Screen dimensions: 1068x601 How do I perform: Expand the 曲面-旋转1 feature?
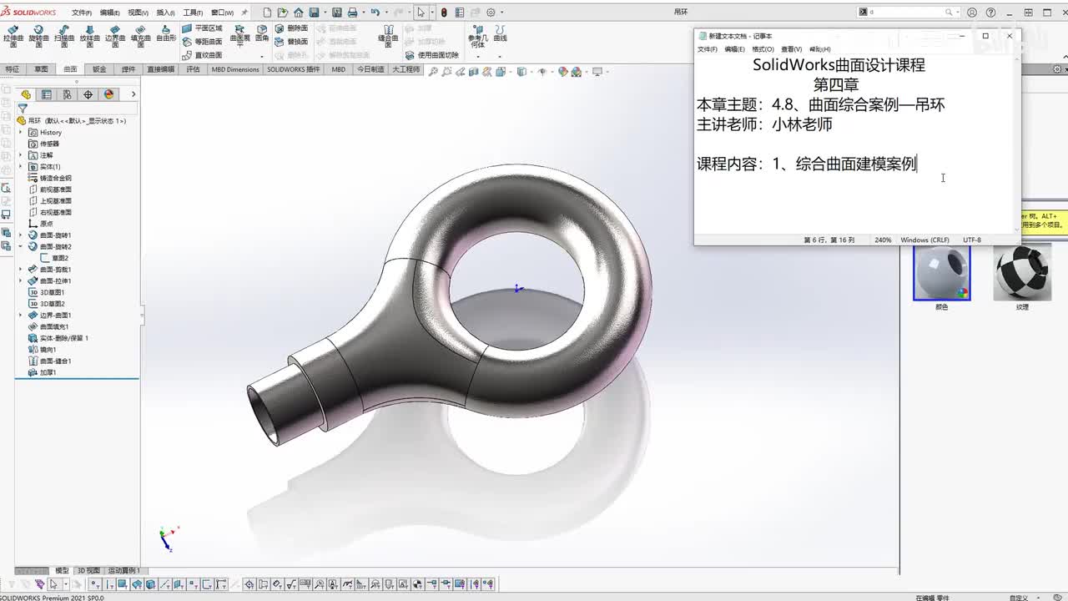click(x=21, y=235)
